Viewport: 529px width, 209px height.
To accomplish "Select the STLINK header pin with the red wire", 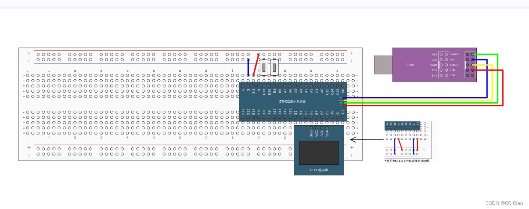I will pos(473,70).
